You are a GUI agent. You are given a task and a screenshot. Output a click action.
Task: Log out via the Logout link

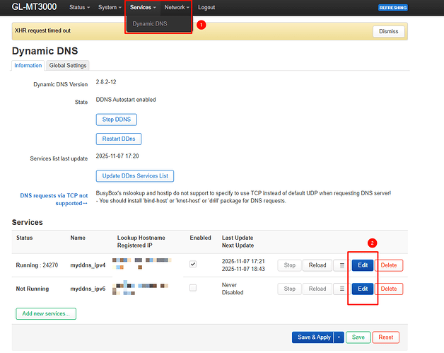pos(206,7)
